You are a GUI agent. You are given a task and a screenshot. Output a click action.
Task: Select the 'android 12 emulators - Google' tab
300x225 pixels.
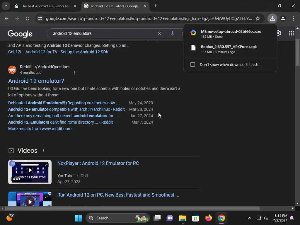pyautogui.click(x=114, y=6)
